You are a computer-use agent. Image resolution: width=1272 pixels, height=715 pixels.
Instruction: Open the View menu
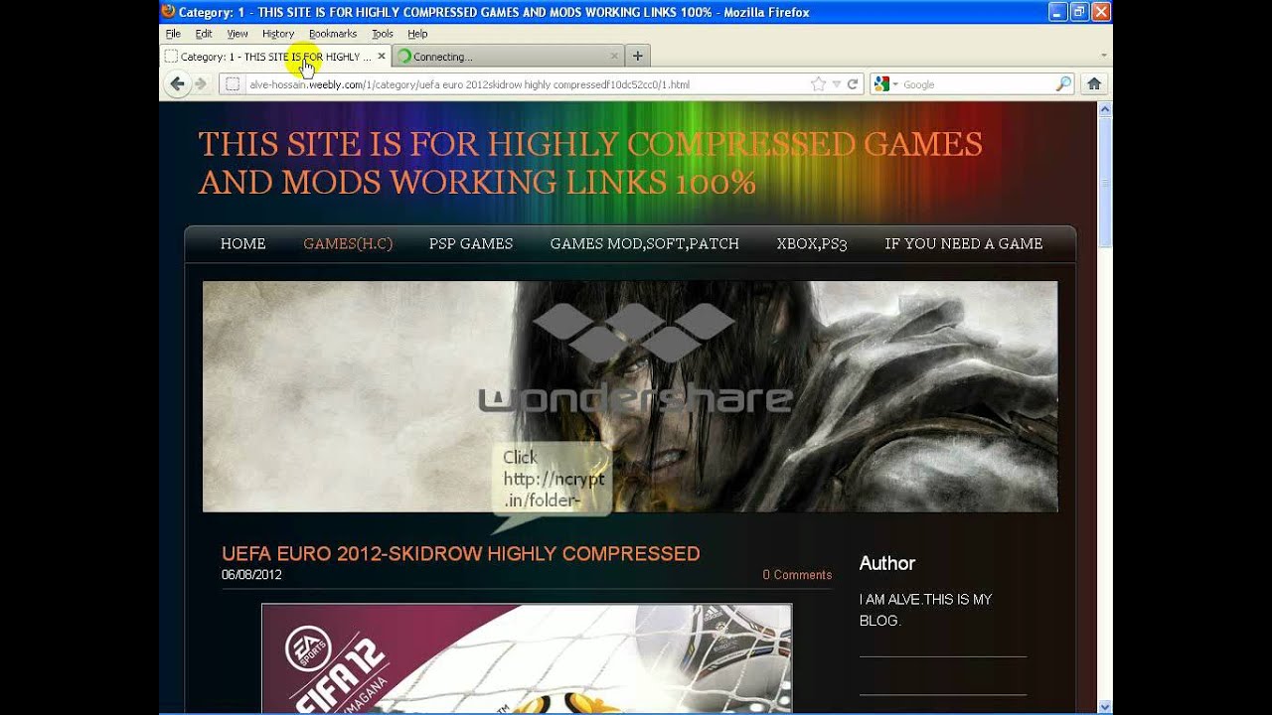click(238, 34)
